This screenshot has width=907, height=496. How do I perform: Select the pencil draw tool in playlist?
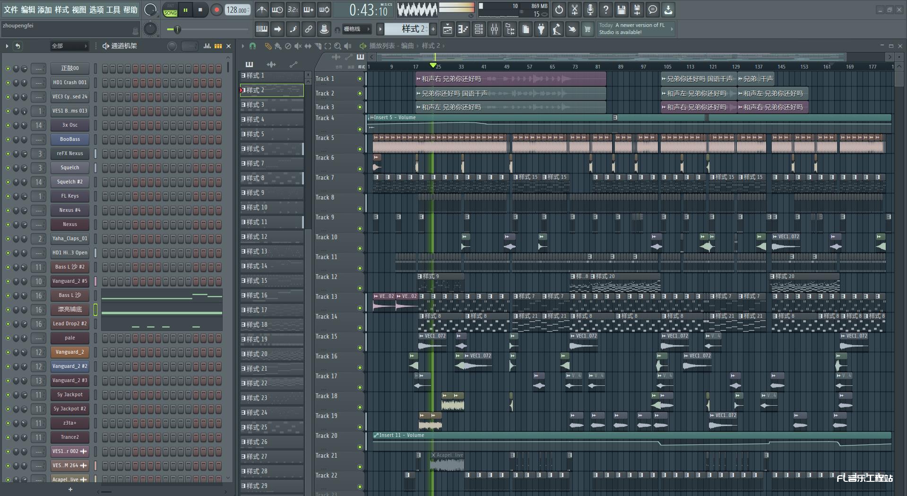click(x=268, y=46)
